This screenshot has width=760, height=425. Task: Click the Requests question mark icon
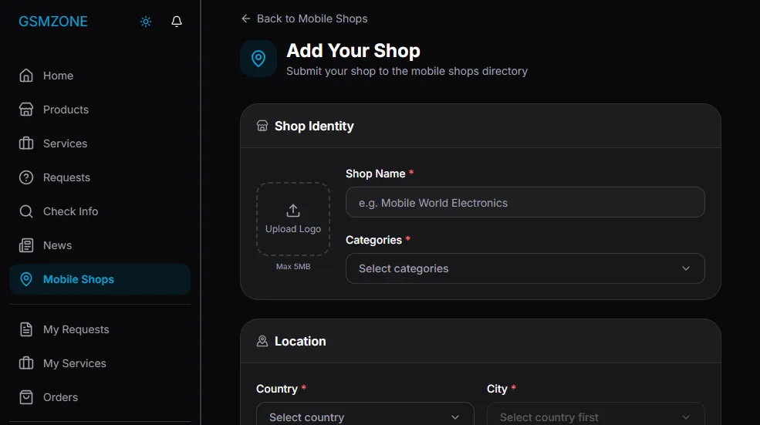pyautogui.click(x=26, y=177)
